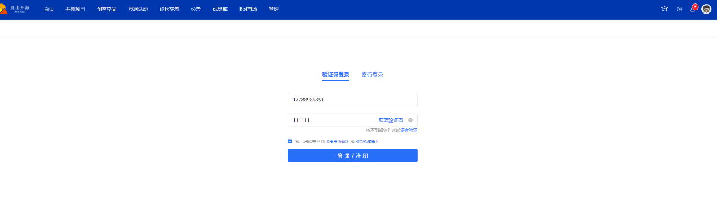Open 公告 in the navigation bar

coord(196,9)
